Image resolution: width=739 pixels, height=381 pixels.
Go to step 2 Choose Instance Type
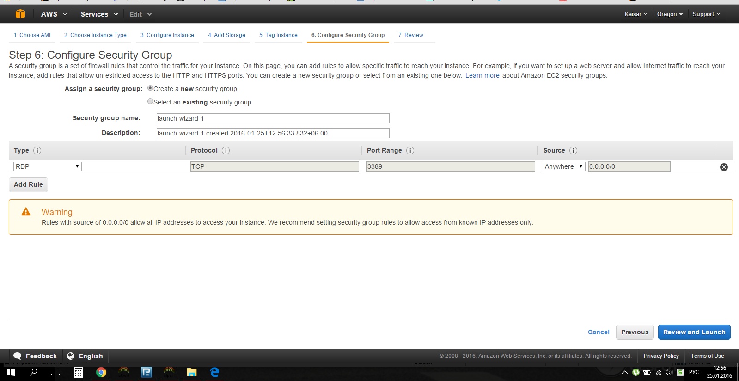coord(95,35)
